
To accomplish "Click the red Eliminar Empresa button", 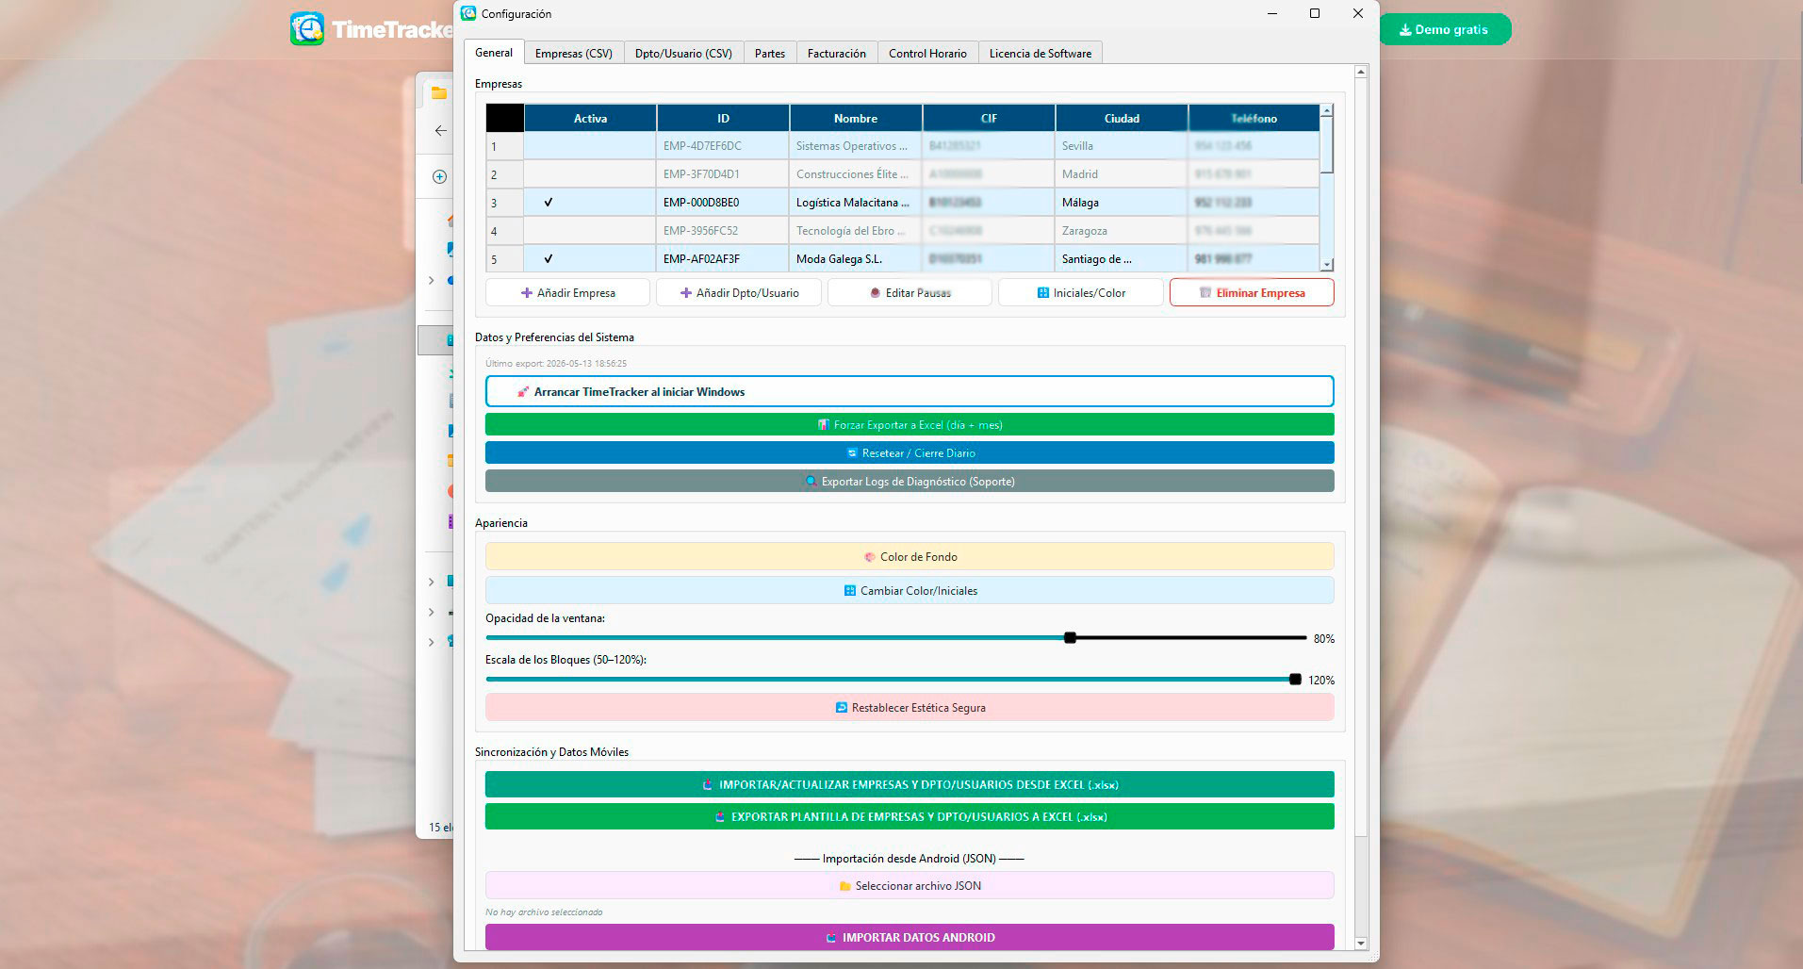I will [x=1252, y=292].
